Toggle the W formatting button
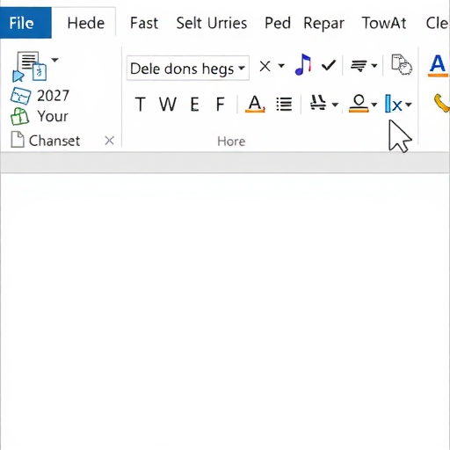 (168, 105)
